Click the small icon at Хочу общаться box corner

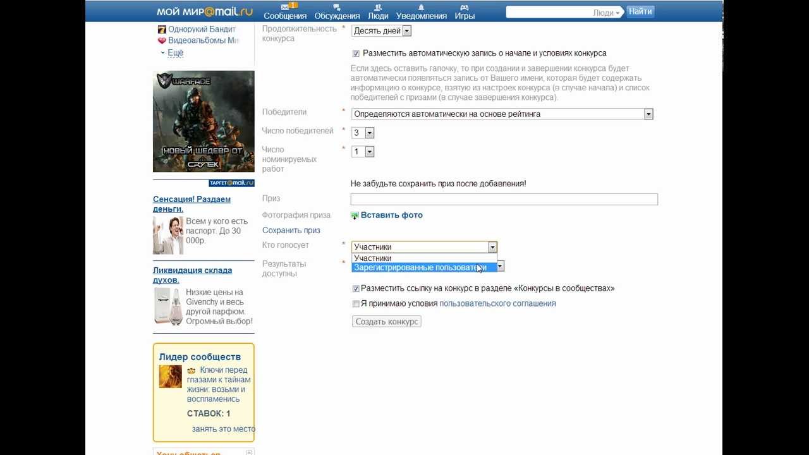[x=250, y=452]
